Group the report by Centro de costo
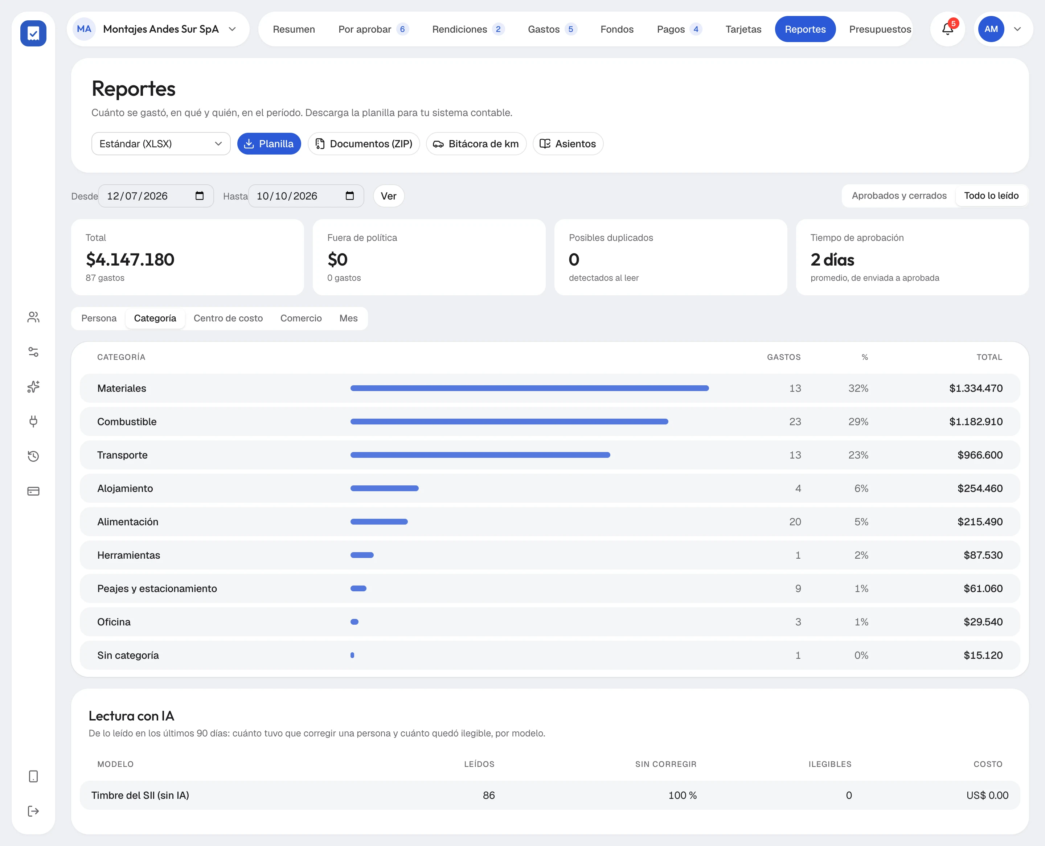This screenshot has height=846, width=1045. 228,318
